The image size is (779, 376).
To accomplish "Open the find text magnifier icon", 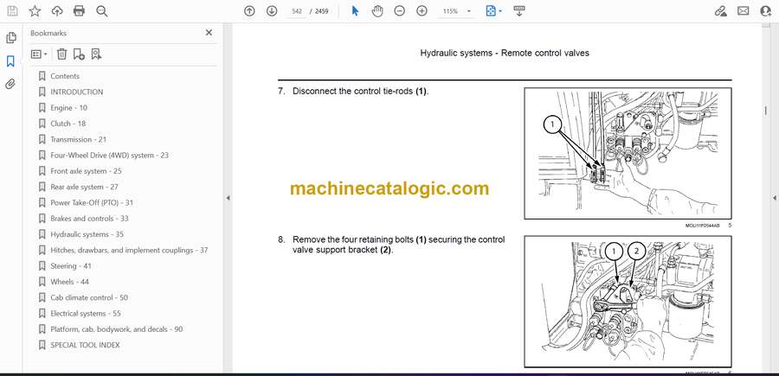I will [102, 11].
